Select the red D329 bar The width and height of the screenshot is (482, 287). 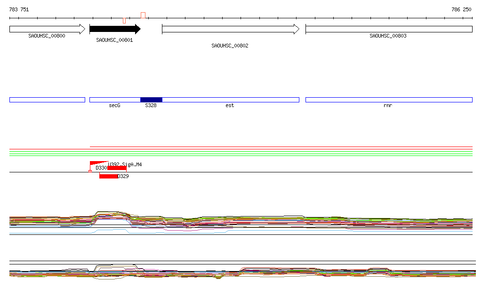coord(108,176)
